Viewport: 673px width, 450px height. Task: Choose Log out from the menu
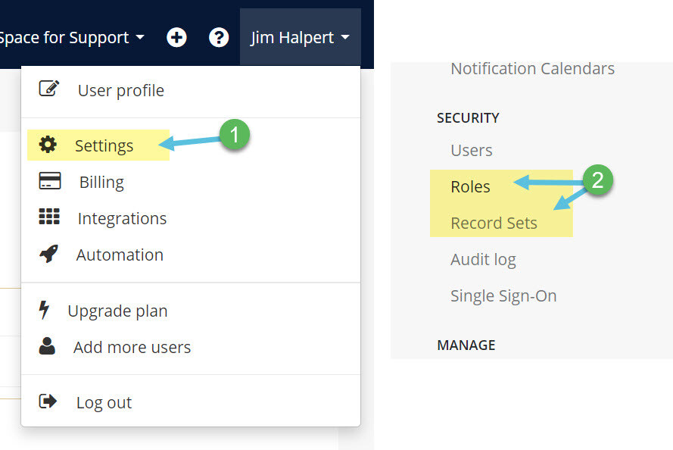pos(104,402)
